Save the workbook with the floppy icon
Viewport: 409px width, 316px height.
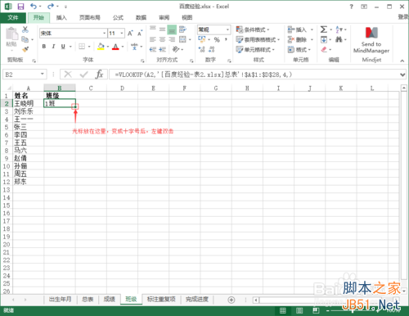20,7
